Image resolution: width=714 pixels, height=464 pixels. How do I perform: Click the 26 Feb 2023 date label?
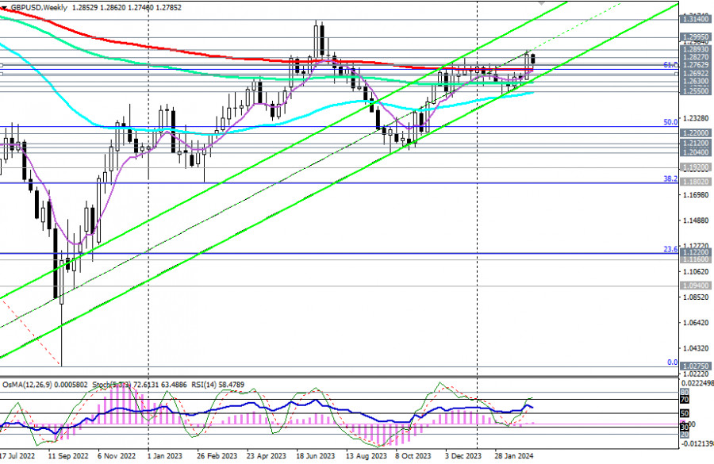217,456
